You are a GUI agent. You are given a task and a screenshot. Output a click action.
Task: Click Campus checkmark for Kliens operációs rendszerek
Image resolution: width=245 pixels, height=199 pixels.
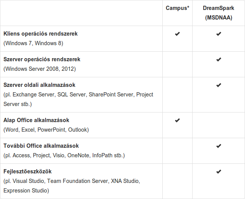(x=177, y=34)
